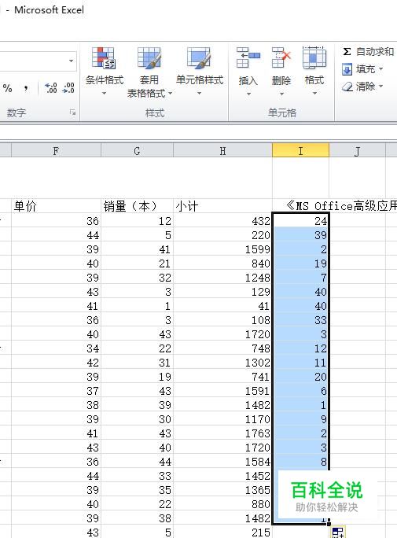The width and height of the screenshot is (397, 538).
Task: Click the Delete cells (删除) icon
Action: point(281,57)
